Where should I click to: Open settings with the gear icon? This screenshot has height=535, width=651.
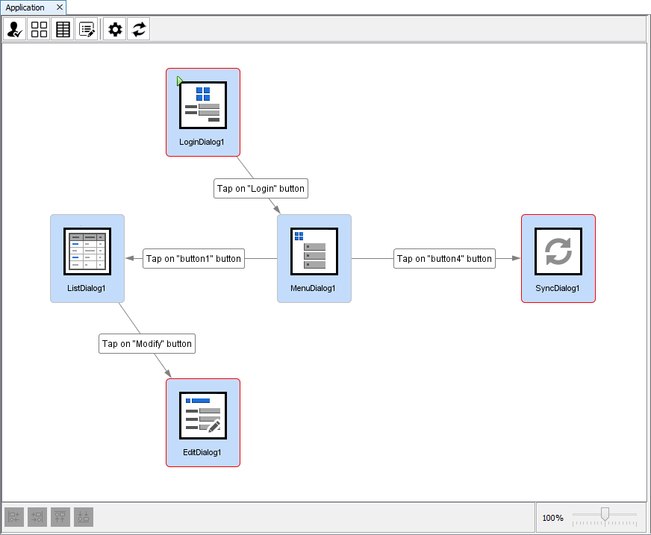[x=115, y=29]
